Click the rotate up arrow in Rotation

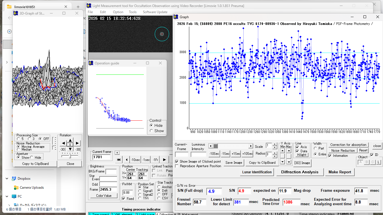(70, 140)
